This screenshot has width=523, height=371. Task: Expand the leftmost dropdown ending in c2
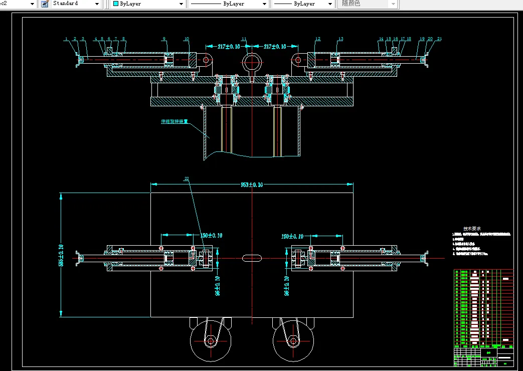(32, 4)
